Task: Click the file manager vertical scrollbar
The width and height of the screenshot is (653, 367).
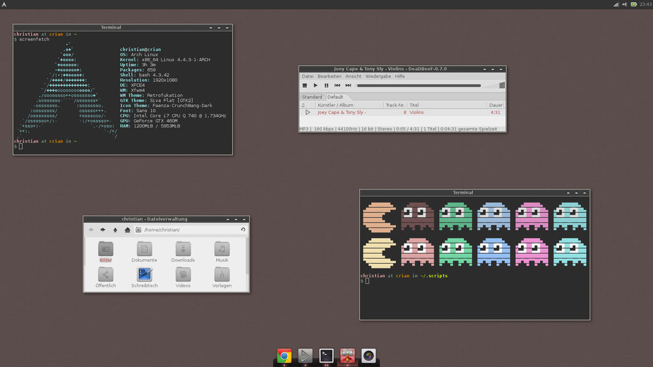Action: point(247,256)
